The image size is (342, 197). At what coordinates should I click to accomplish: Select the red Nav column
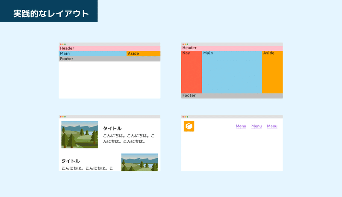point(192,72)
